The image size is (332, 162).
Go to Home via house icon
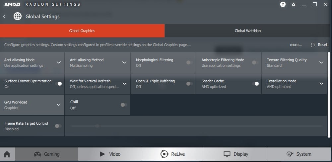click(7, 154)
